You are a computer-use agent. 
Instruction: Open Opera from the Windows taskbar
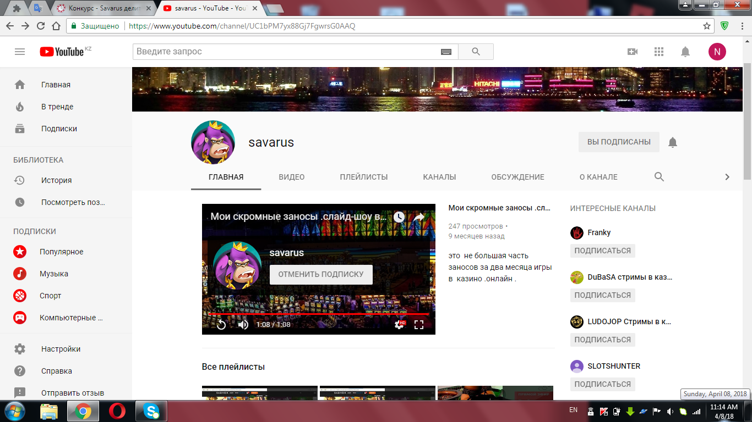[x=117, y=411]
